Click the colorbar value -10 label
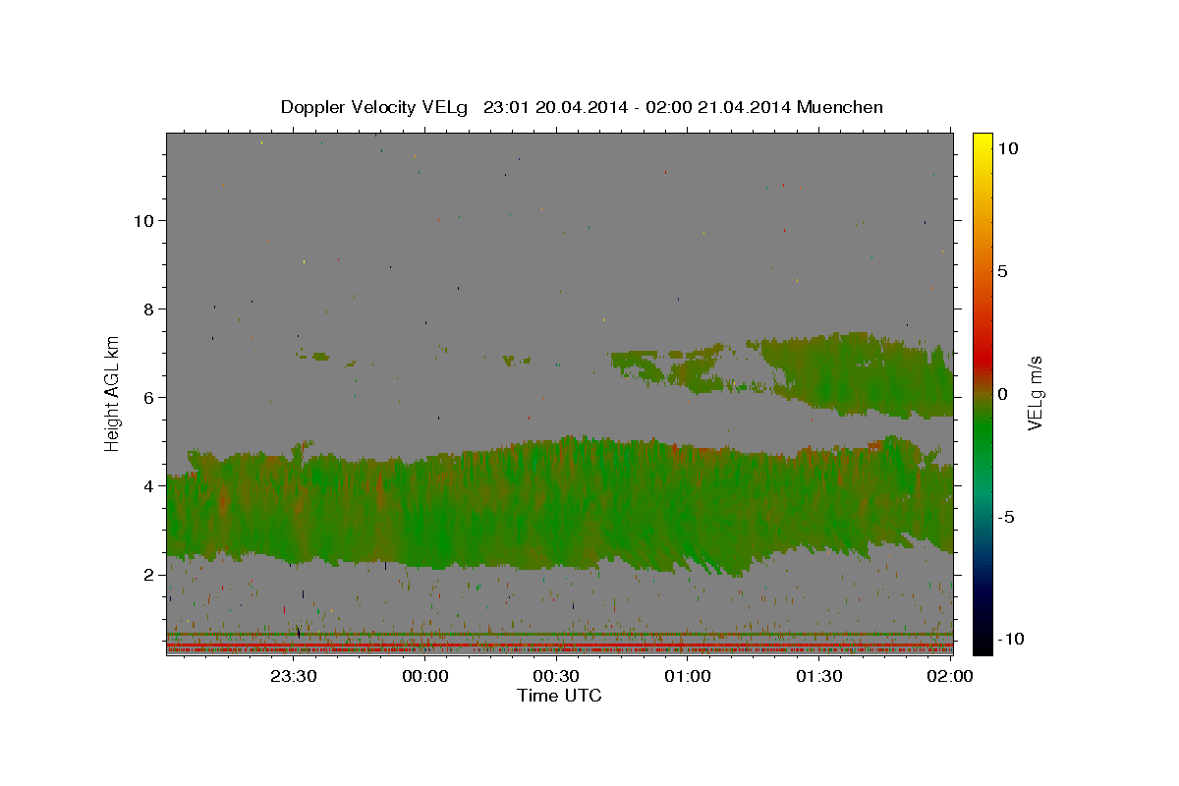This screenshot has width=1179, height=786. point(1011,639)
